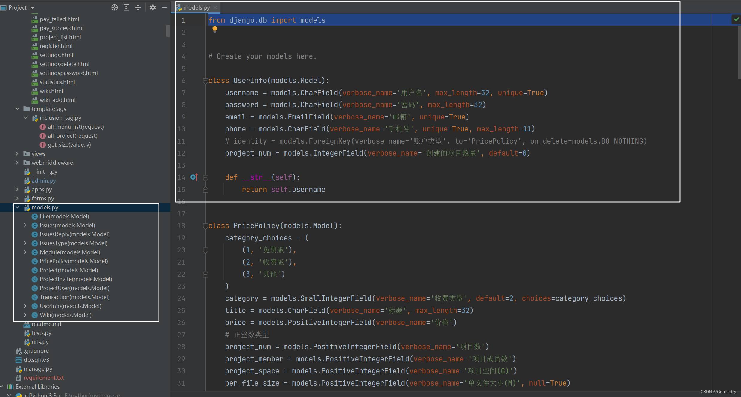Select PricePolicy(models.Model) class node
Image resolution: width=741 pixels, height=397 pixels.
[x=74, y=261]
